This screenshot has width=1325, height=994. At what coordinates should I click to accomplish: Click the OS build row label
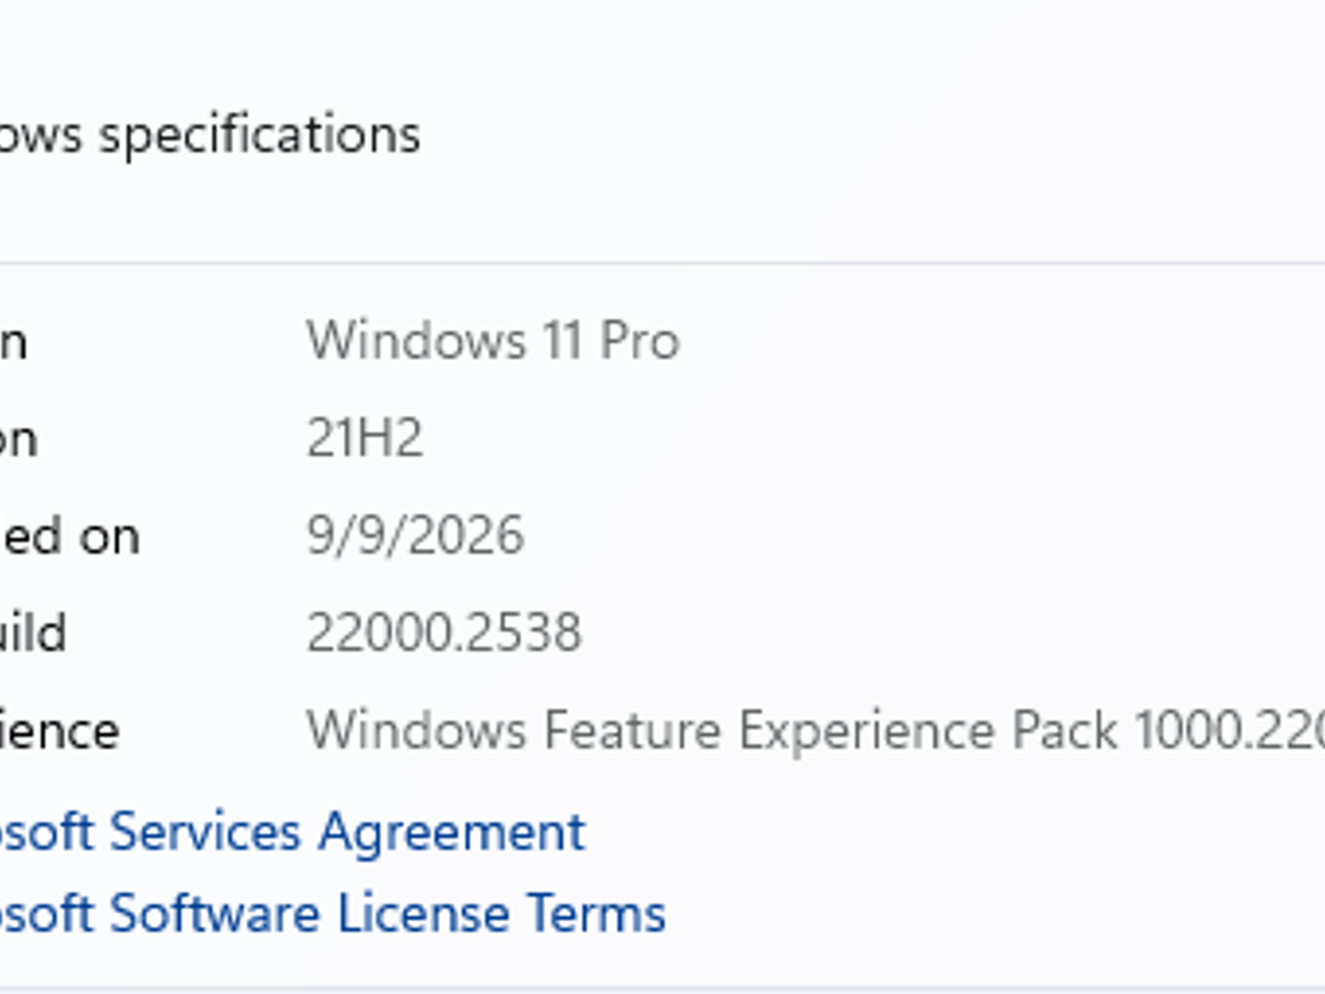[33, 632]
